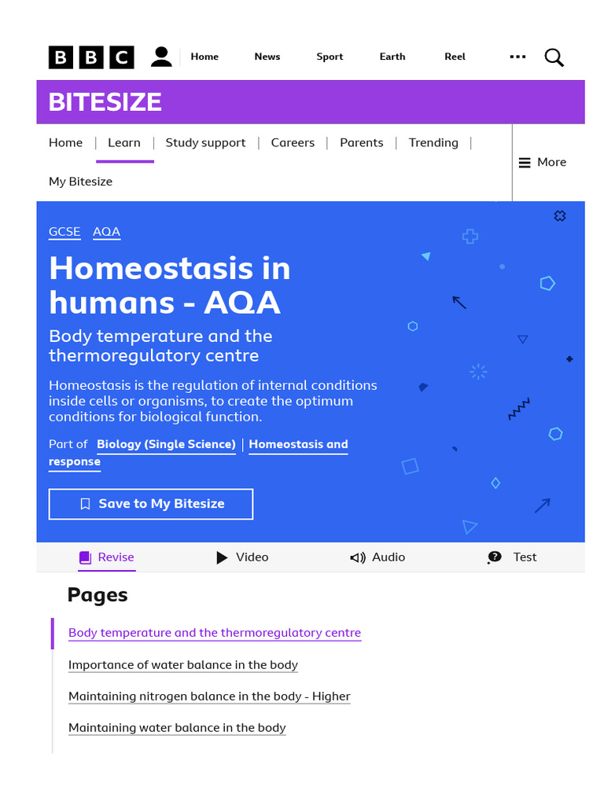The width and height of the screenshot is (604, 805).
Task: Click the Test question-bubble icon
Action: click(494, 557)
